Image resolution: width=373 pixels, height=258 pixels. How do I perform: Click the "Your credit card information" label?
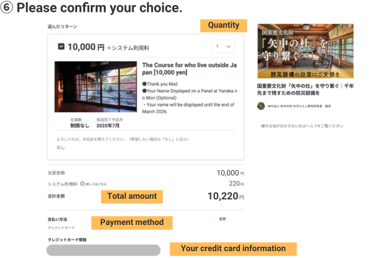click(233, 249)
